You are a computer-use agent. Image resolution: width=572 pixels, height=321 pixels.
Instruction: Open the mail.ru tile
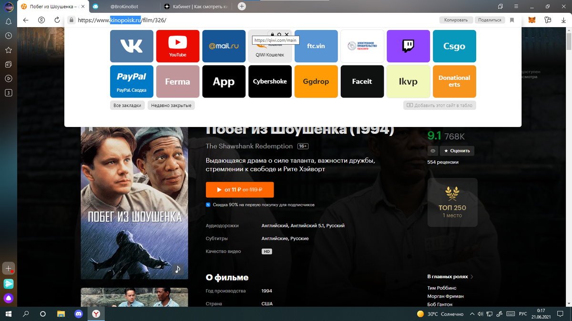224,46
